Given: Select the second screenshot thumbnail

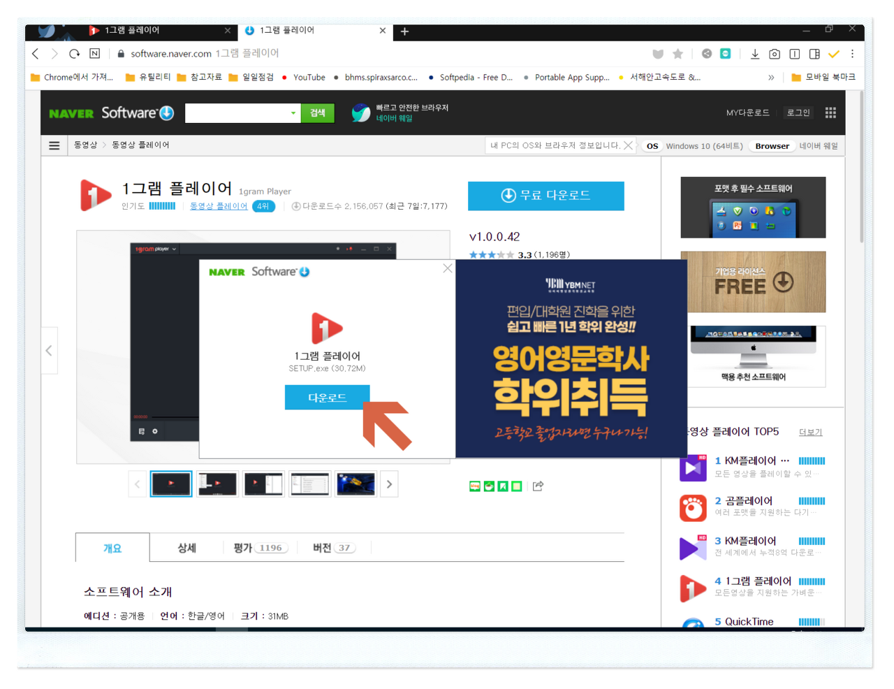Looking at the screenshot, I should (217, 484).
